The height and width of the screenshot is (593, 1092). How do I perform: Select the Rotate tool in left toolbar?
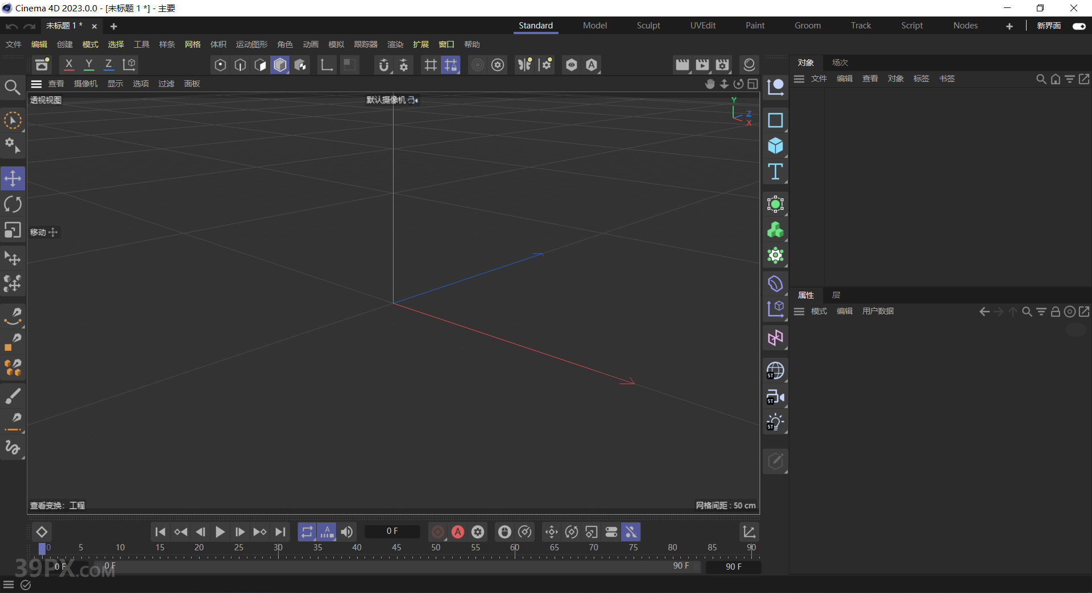click(13, 204)
